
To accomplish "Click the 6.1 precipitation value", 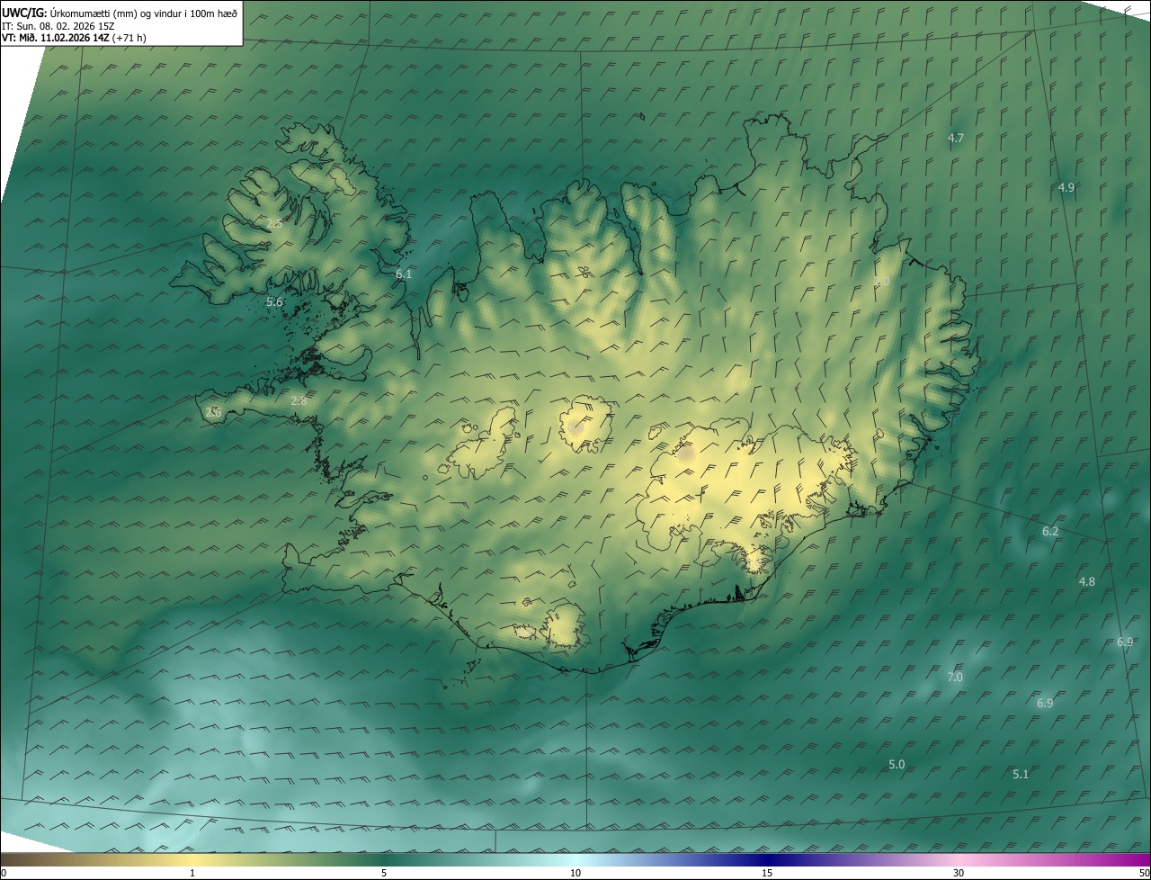I will click(x=404, y=274).
